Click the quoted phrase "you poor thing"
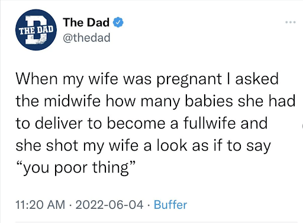 (x=76, y=168)
